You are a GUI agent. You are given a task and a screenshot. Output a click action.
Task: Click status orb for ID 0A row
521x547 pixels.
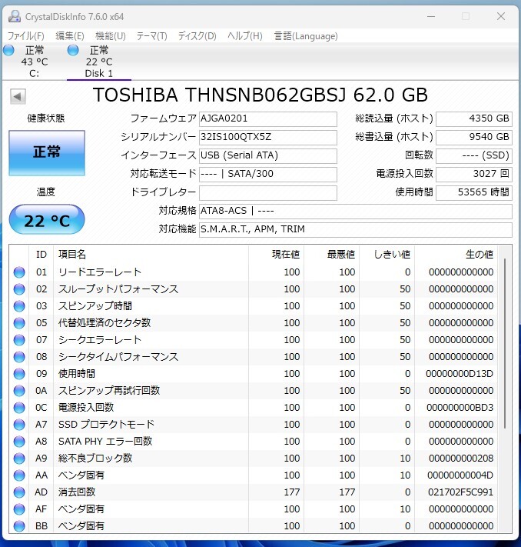coord(19,390)
